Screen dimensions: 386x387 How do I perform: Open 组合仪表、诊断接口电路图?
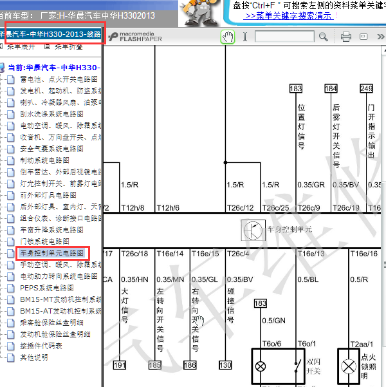point(60,218)
